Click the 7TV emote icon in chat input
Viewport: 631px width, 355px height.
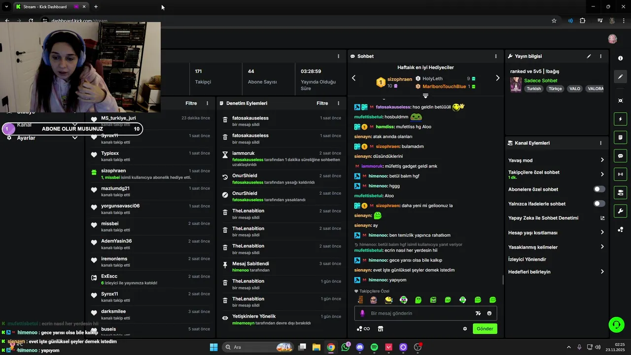click(x=478, y=313)
